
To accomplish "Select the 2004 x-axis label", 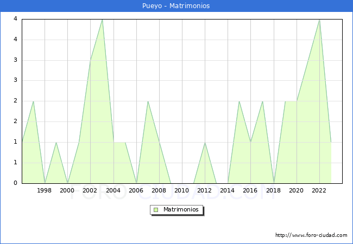I will click(x=114, y=190).
